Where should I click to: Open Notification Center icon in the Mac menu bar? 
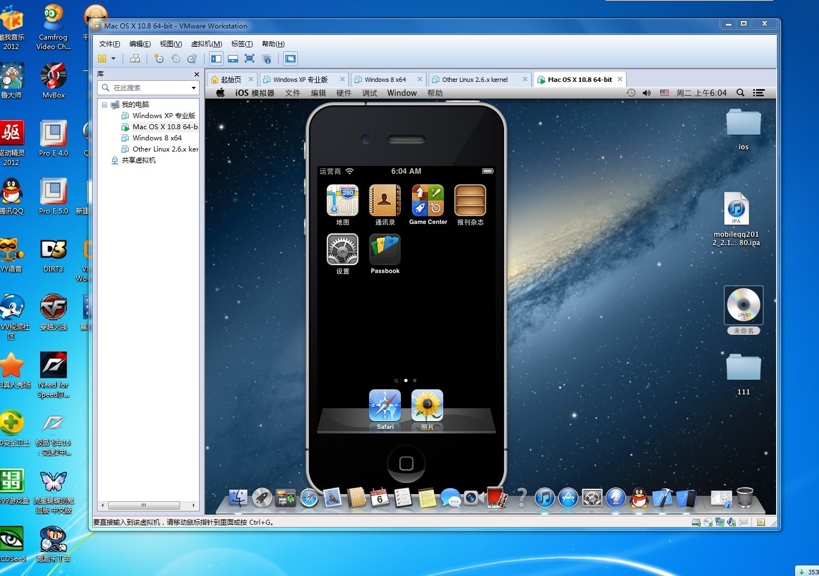coord(759,93)
